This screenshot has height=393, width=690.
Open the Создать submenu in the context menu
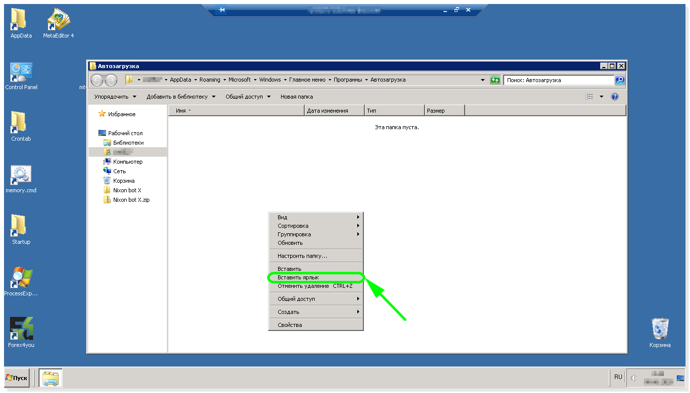pos(316,312)
